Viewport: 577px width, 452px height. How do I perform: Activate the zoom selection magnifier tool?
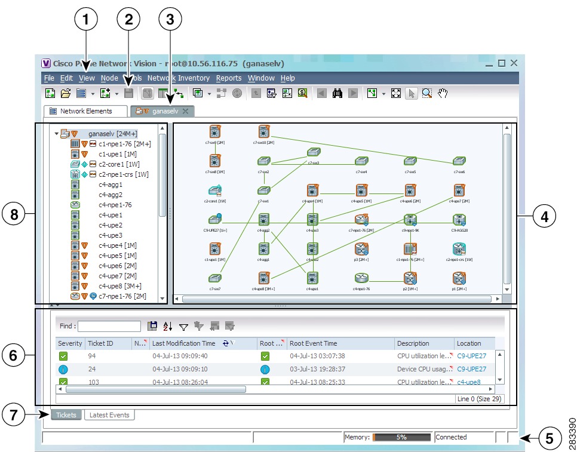[427, 93]
